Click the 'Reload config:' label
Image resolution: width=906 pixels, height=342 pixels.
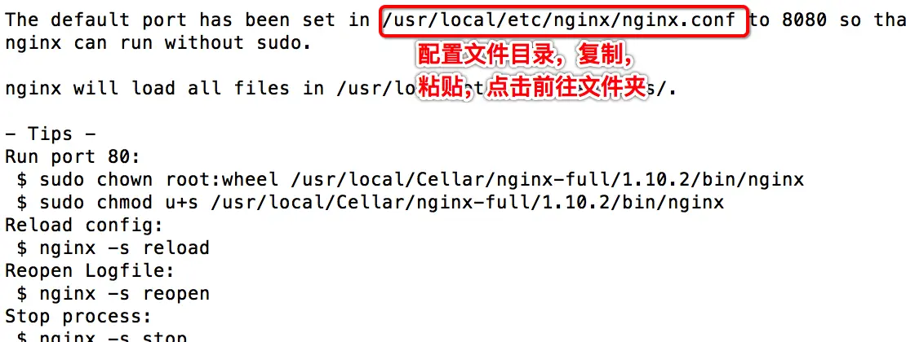point(84,225)
